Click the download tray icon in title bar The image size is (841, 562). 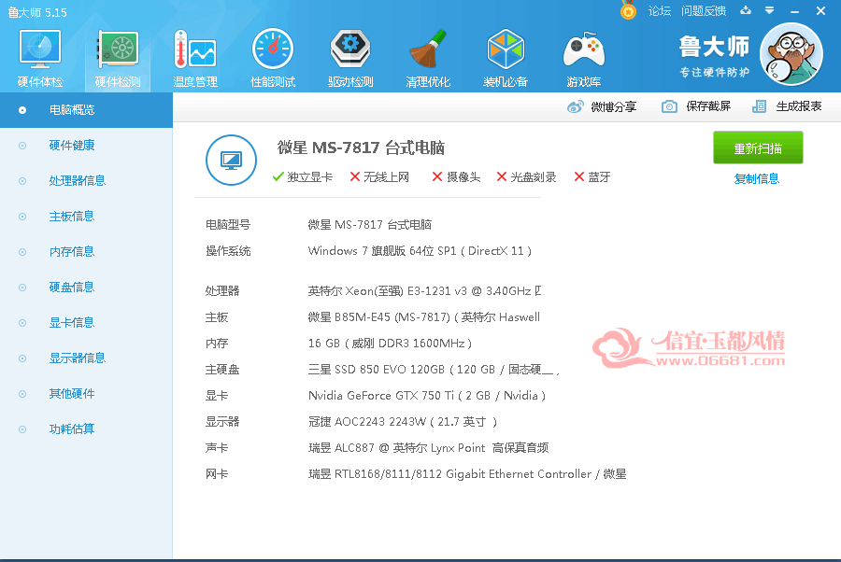click(746, 10)
